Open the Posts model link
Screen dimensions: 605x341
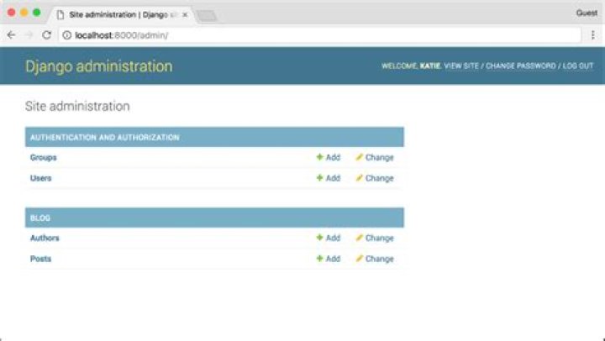pyautogui.click(x=40, y=259)
